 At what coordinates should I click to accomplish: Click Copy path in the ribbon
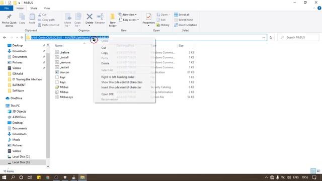tap(46, 20)
